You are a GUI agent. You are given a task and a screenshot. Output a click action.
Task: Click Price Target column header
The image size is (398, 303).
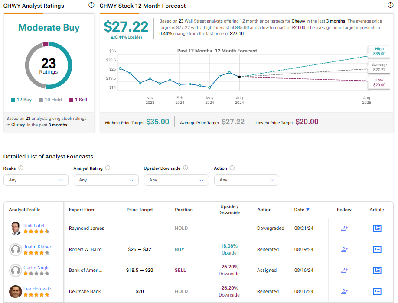(x=140, y=210)
